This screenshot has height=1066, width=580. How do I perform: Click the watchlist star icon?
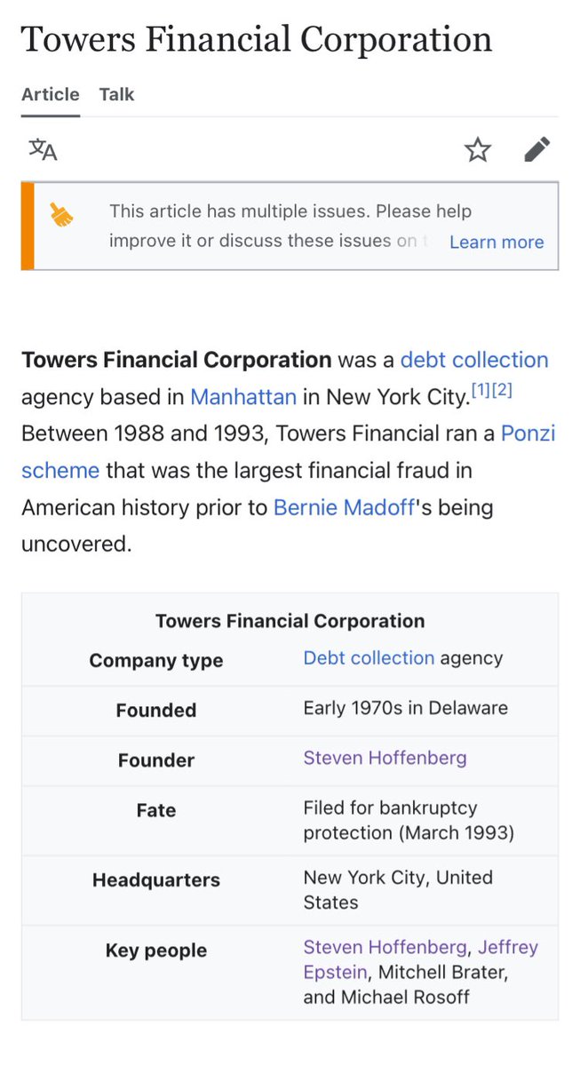pos(478,150)
